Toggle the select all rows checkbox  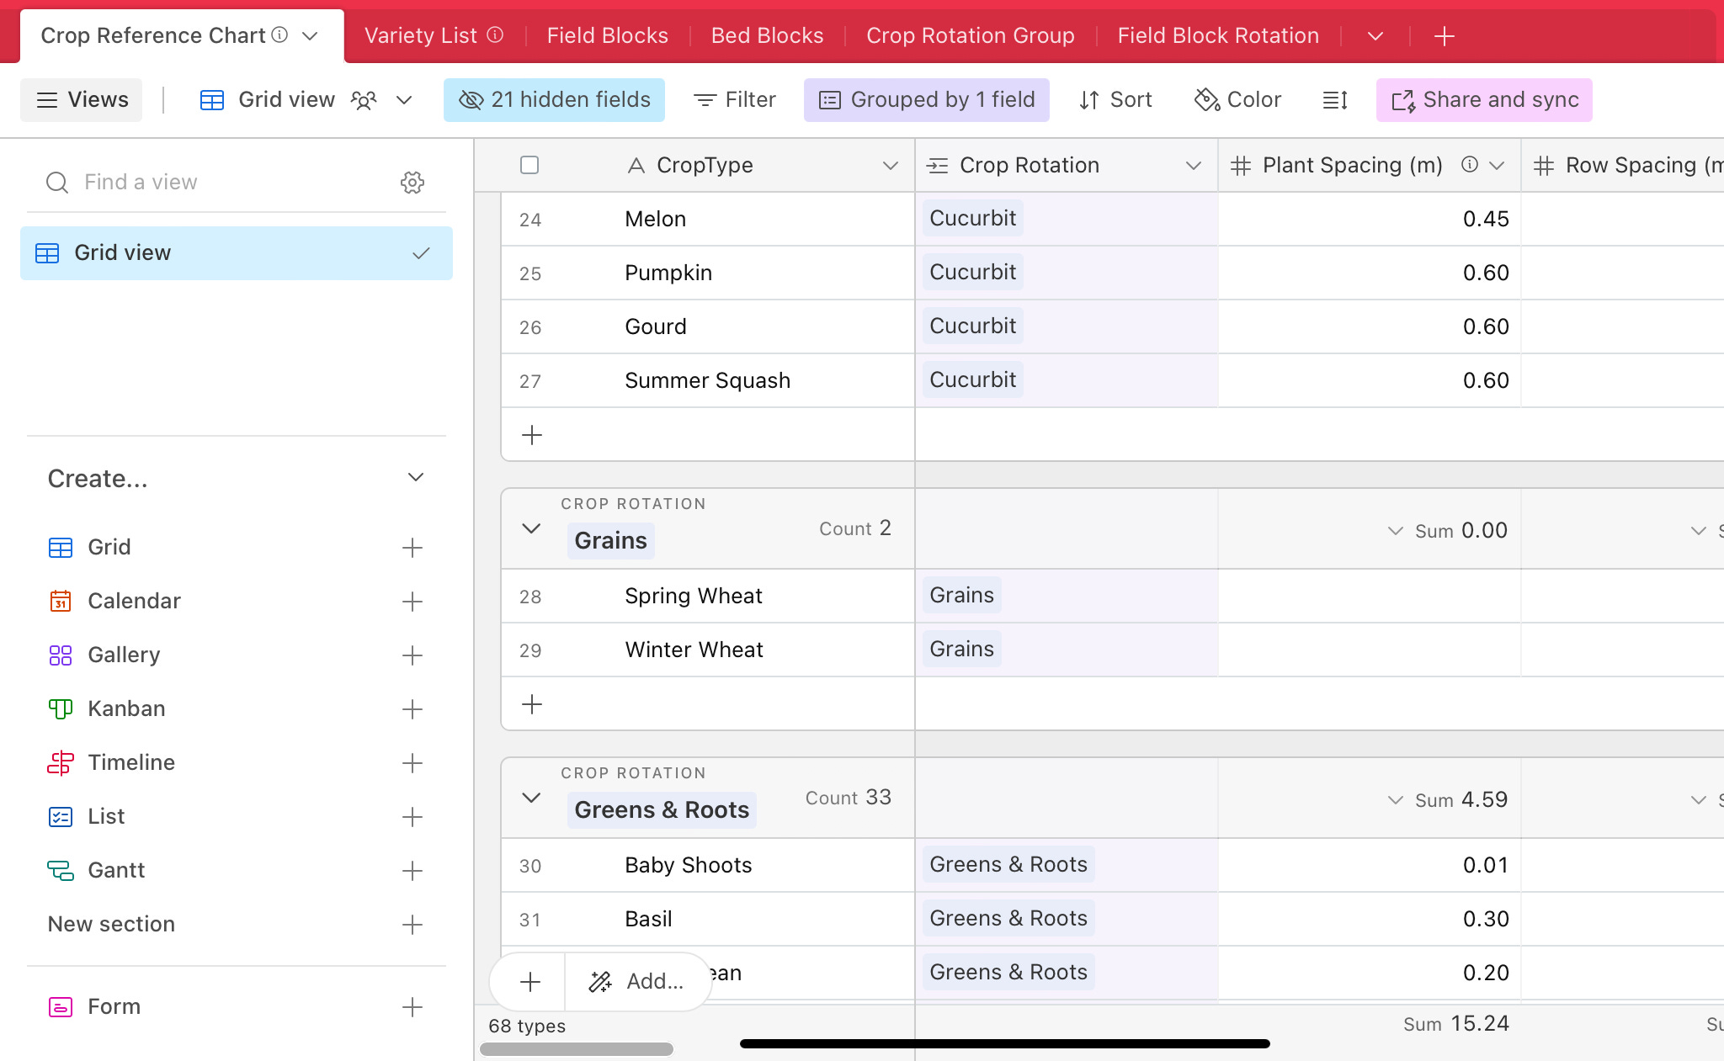click(x=529, y=165)
